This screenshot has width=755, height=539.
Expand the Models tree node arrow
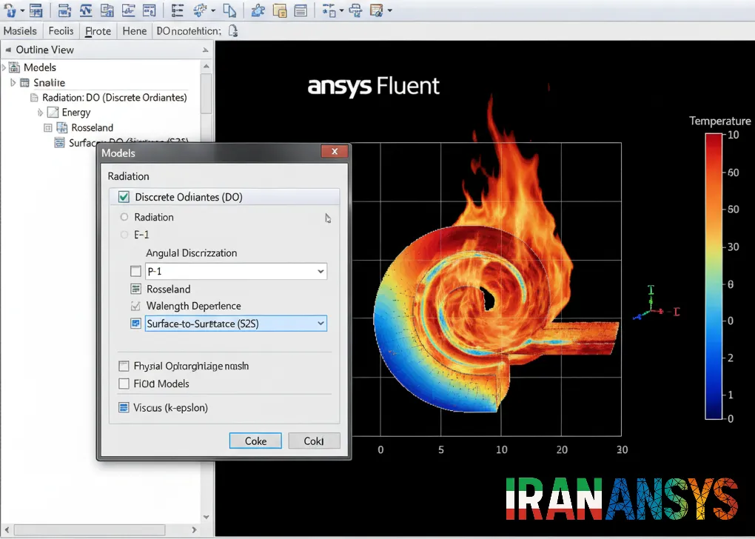point(4,67)
